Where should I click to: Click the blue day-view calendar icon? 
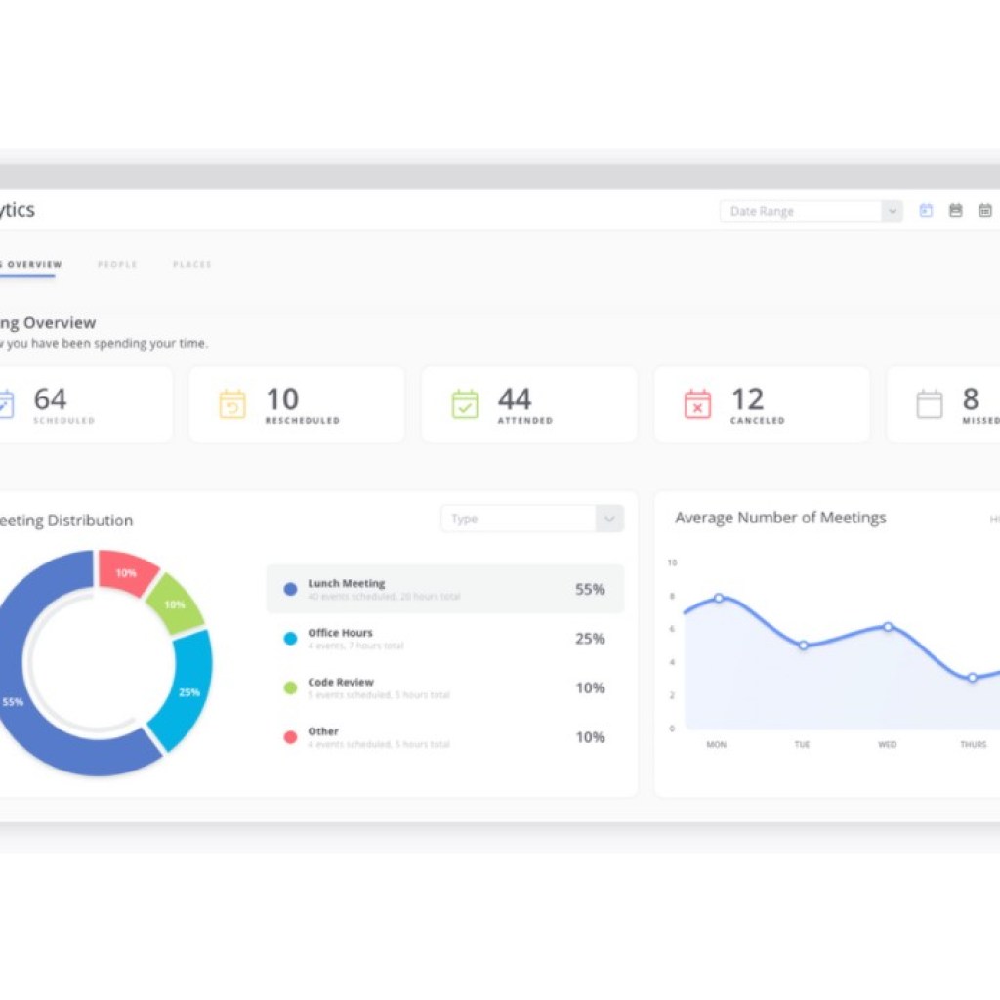926,211
